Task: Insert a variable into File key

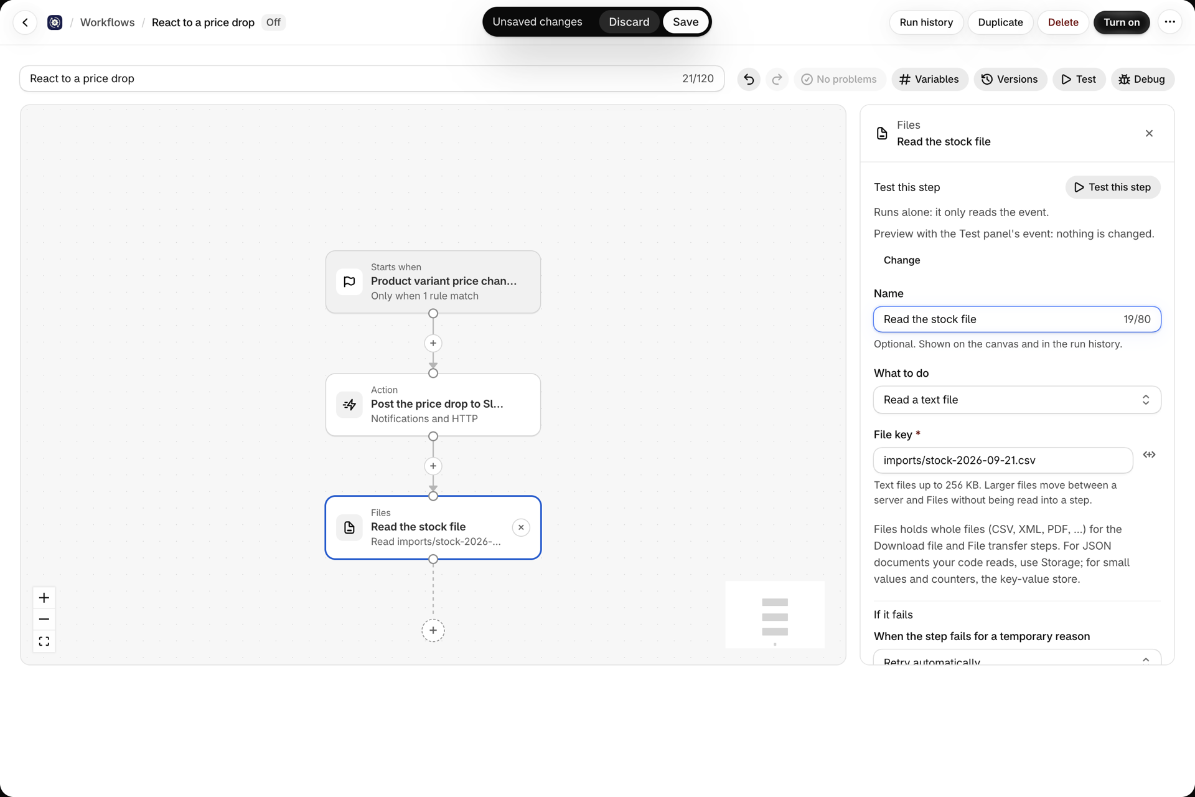Action: (1149, 455)
